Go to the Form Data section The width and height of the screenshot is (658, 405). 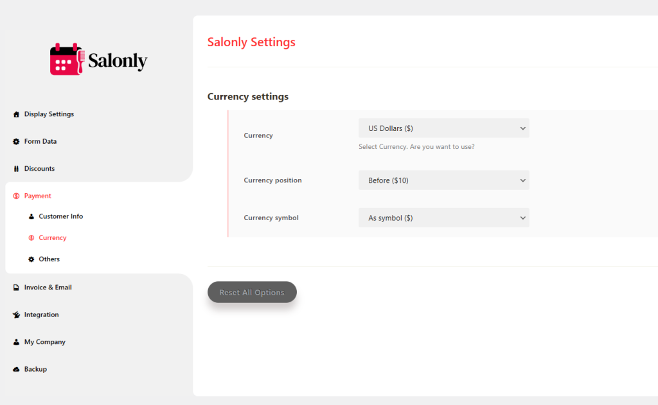click(x=40, y=142)
